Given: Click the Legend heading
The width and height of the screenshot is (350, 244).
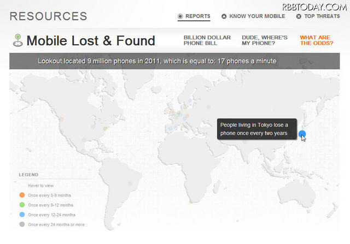Looking at the screenshot, I should 28,175.
